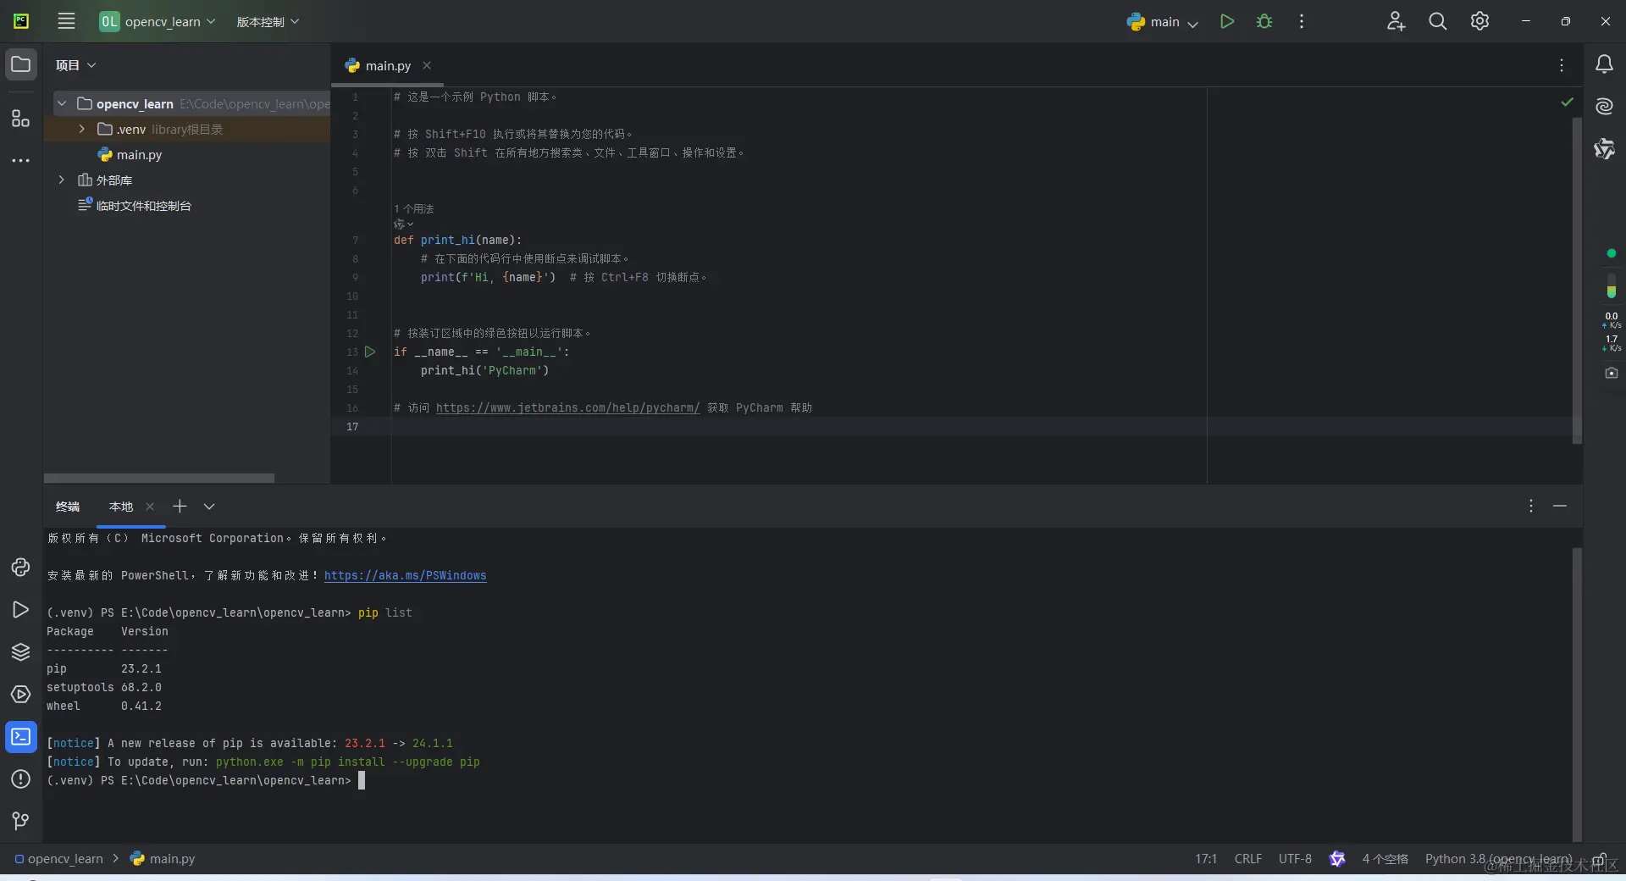
Task: Run the main configuration
Action: click(1227, 21)
